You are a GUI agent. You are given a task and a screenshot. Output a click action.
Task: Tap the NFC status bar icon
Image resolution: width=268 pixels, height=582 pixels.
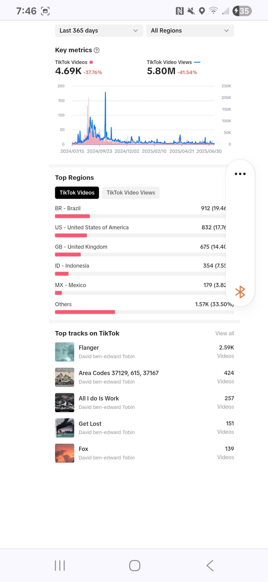[180, 11]
